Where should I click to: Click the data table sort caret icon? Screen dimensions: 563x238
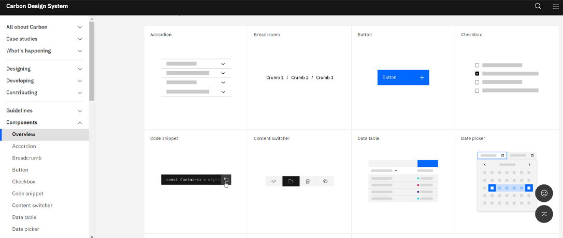coord(396,171)
